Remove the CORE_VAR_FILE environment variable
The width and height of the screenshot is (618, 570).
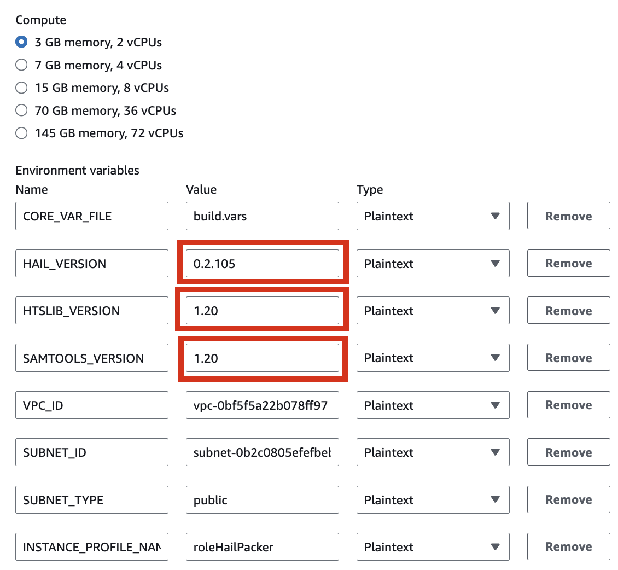coord(568,216)
